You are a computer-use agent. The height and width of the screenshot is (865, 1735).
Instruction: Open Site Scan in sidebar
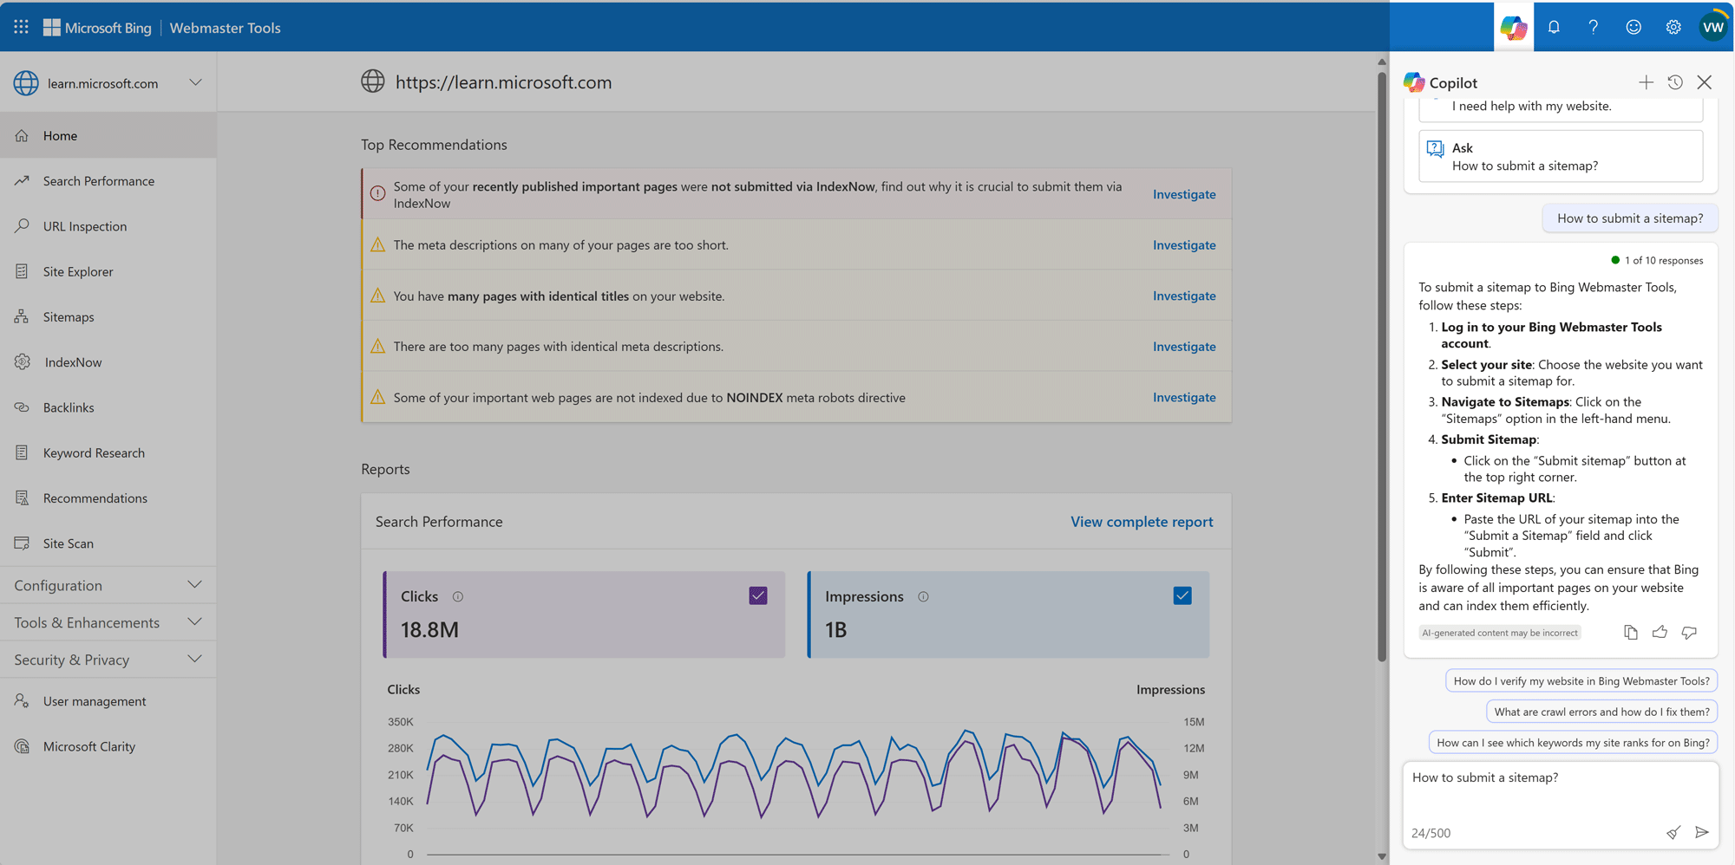point(108,543)
